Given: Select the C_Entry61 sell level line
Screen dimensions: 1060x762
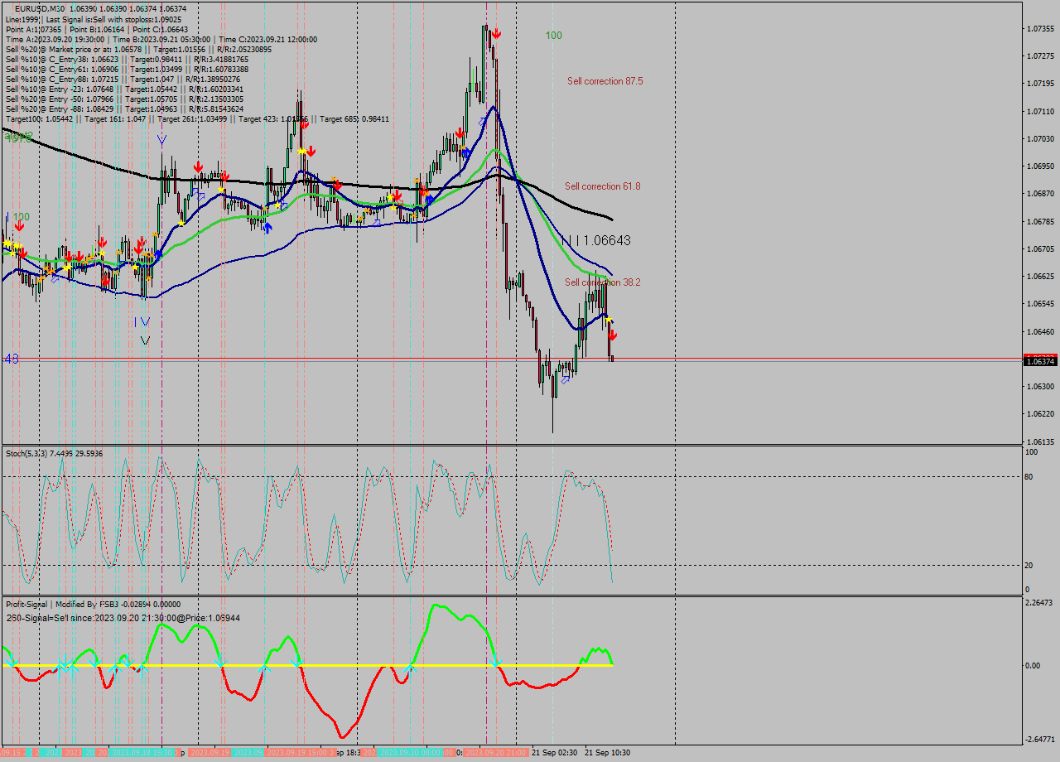Looking at the screenshot, I should pos(127,69).
